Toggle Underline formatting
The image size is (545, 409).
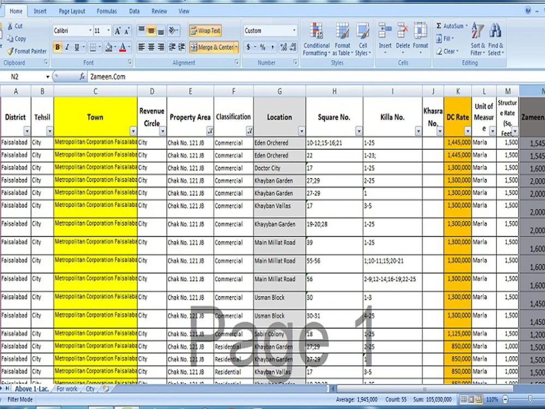point(76,47)
